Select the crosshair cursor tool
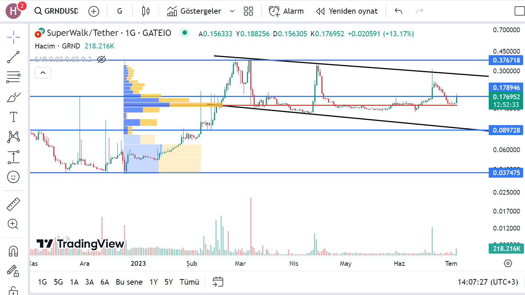 click(13, 37)
